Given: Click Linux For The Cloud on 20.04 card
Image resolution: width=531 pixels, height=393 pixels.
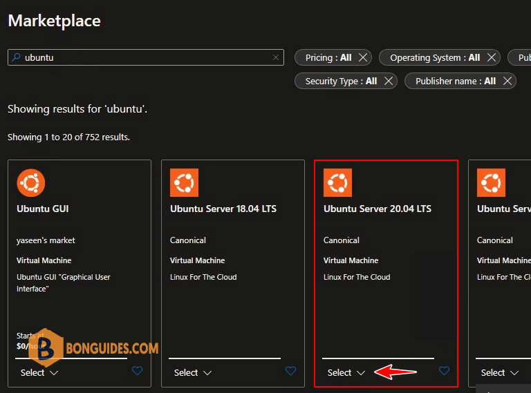Looking at the screenshot, I should (357, 277).
